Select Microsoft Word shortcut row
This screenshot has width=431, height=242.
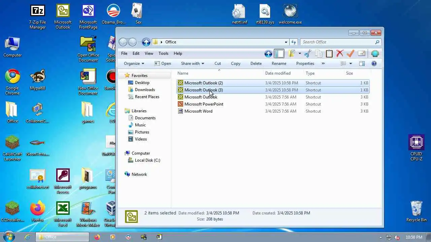click(273, 111)
